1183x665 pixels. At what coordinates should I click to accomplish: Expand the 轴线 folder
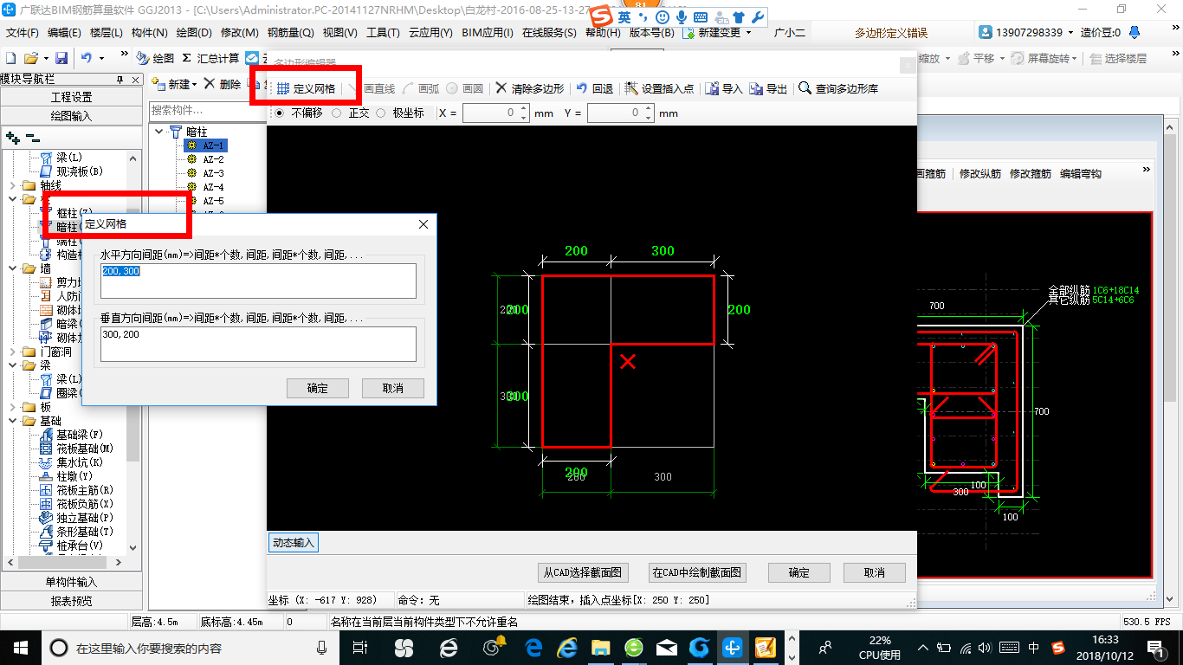coord(12,185)
